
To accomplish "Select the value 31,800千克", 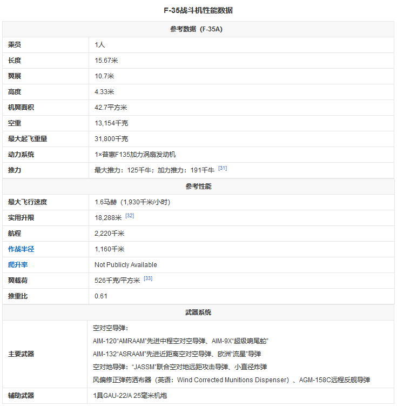I will (x=111, y=139).
